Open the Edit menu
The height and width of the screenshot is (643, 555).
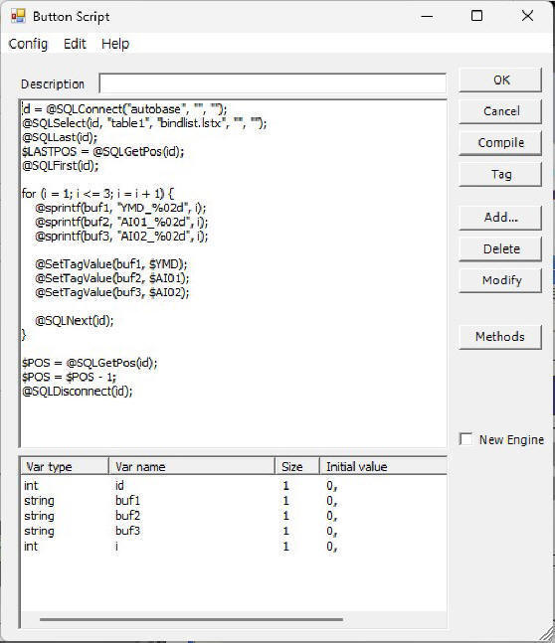pos(75,44)
